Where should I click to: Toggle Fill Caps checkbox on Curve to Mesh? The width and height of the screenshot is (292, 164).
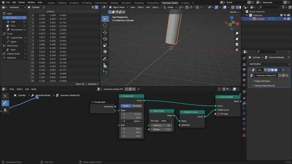point(219,114)
